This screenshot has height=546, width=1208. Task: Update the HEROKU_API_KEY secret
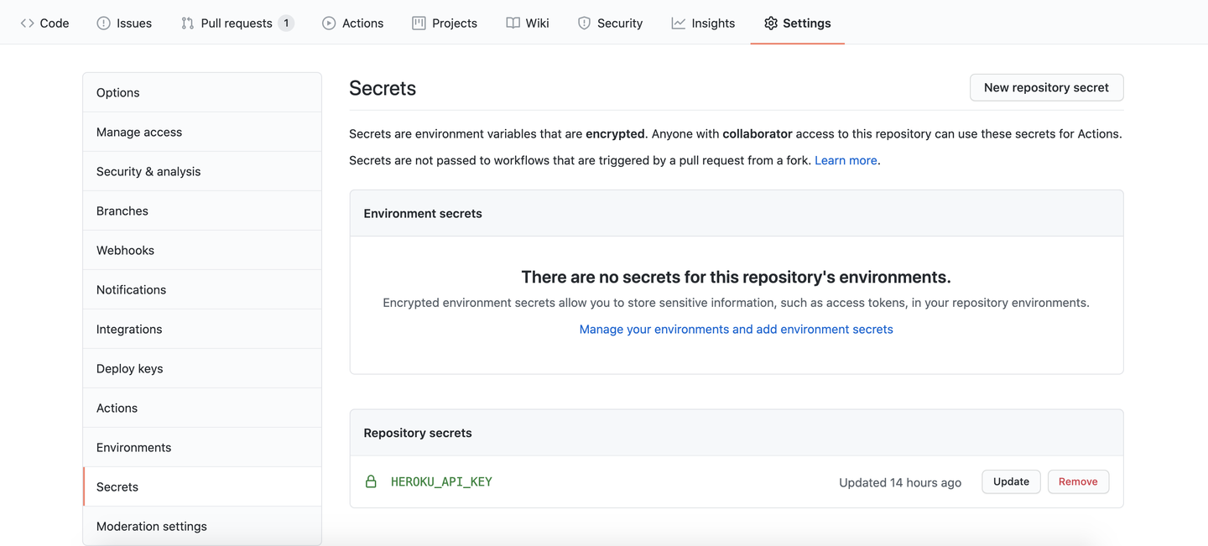click(x=1011, y=481)
